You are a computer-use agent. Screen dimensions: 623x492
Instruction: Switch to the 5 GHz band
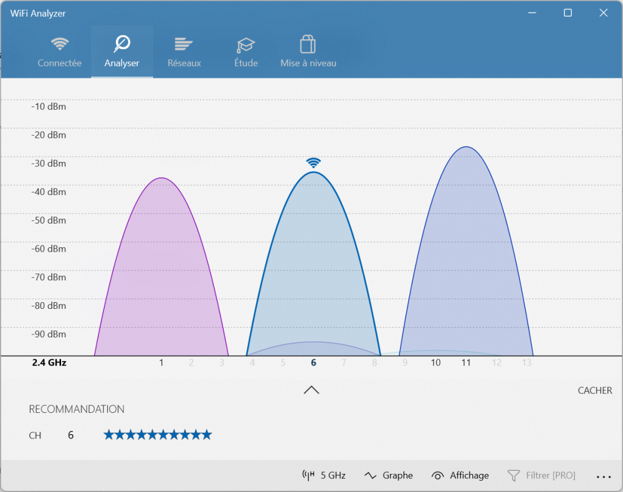click(323, 475)
